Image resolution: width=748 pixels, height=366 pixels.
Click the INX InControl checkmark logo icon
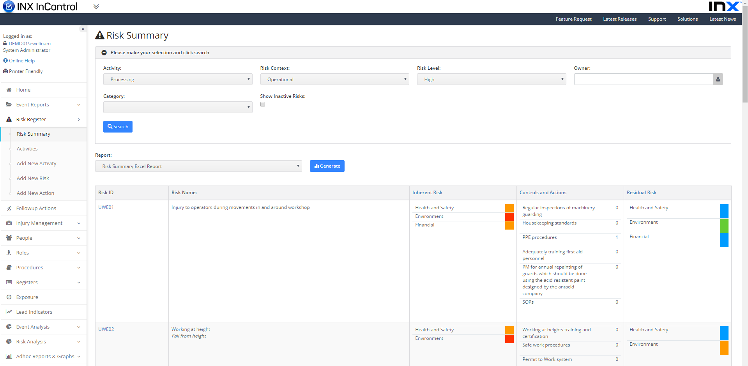click(9, 7)
